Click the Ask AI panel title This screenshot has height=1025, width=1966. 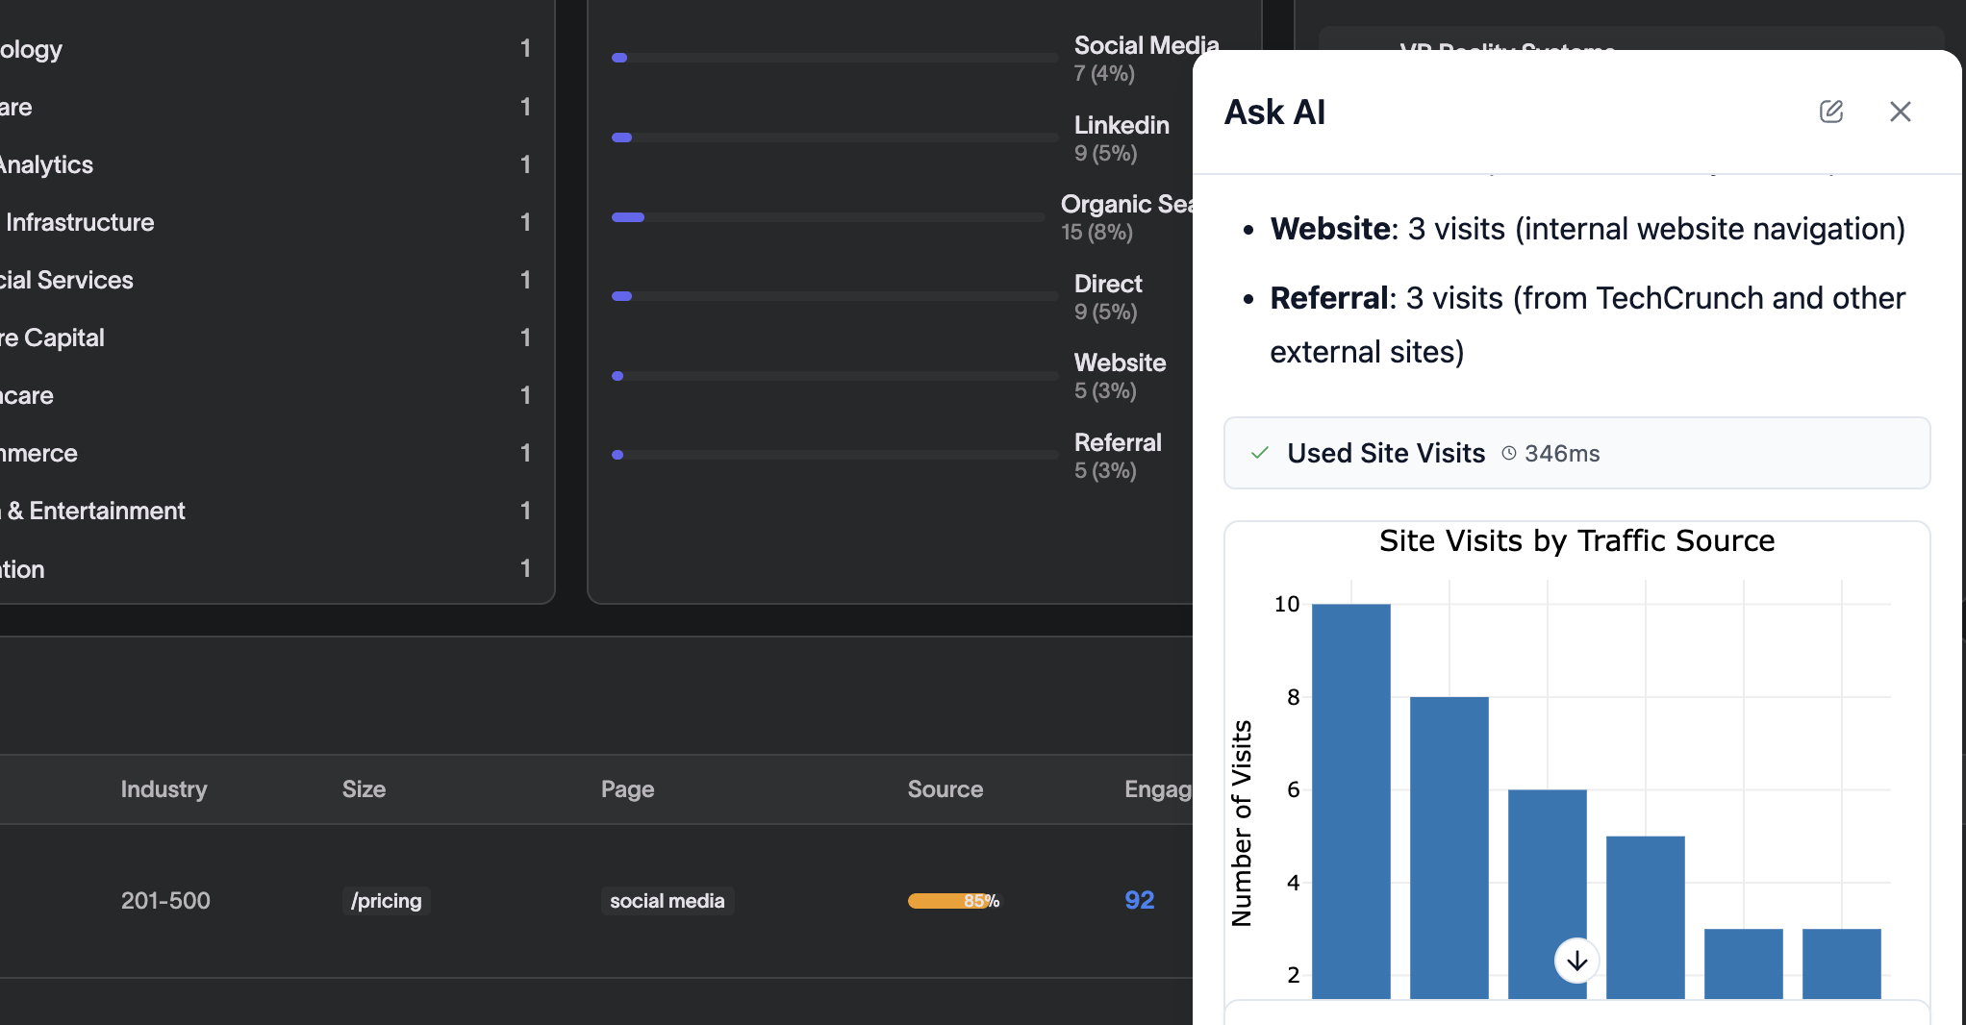coord(1274,112)
